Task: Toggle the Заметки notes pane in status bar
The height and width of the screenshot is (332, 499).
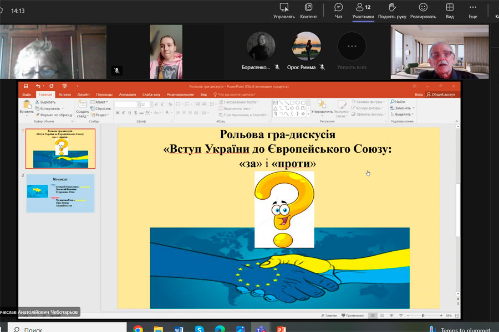Action: coord(329,315)
